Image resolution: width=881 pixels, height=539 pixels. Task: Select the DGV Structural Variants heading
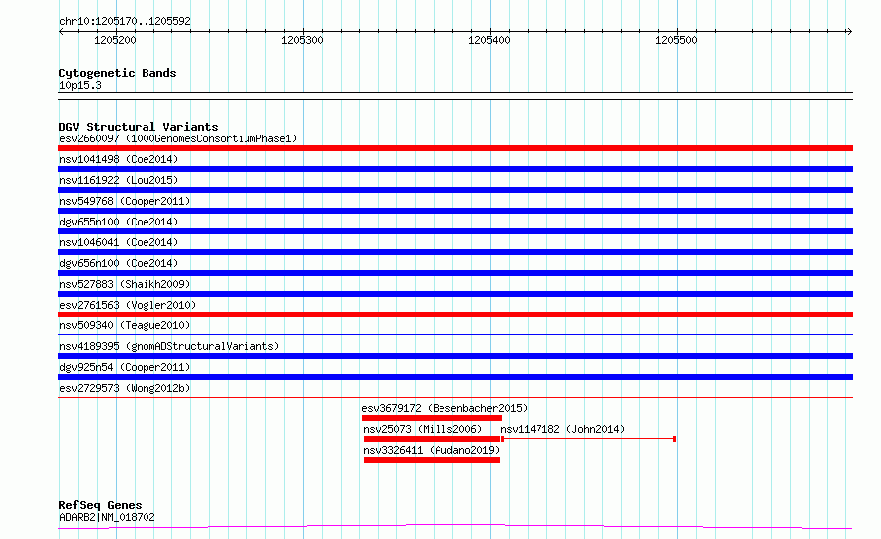pos(139,127)
